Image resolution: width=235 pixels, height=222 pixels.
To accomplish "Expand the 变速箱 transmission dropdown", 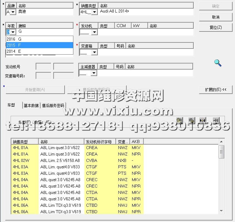I will (x=94, y=52).
